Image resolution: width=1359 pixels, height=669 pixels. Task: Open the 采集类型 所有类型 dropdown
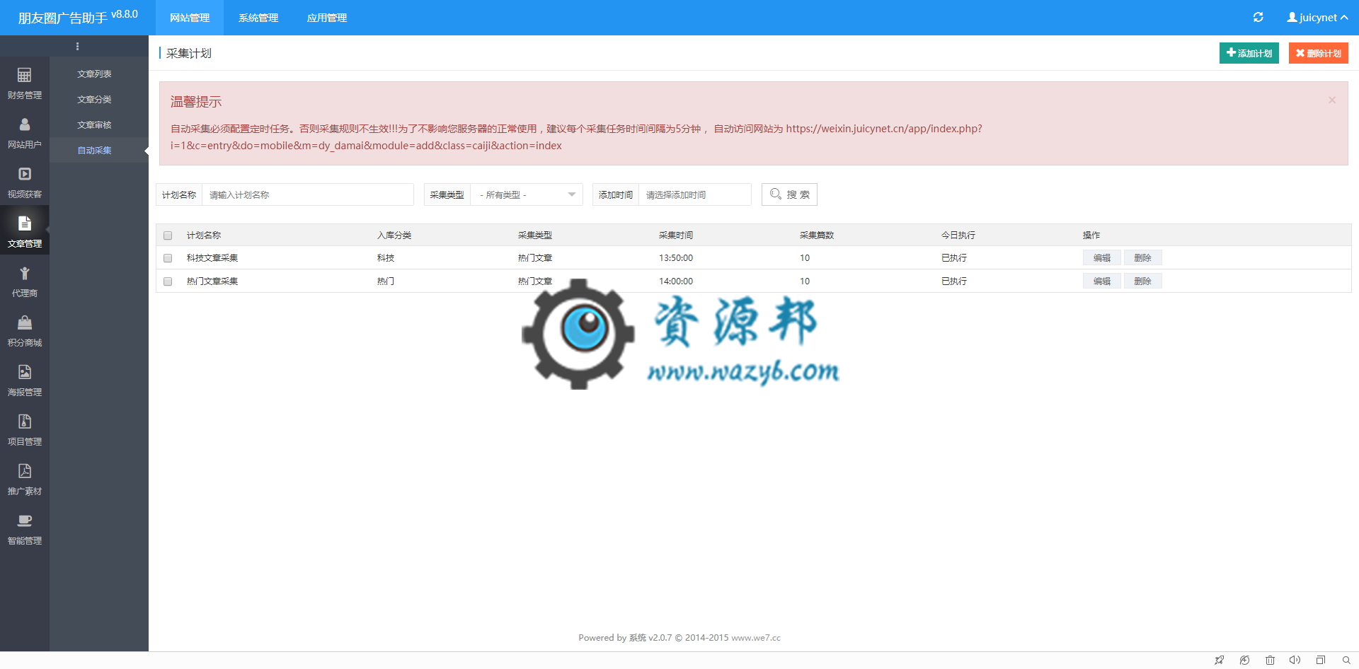point(527,194)
